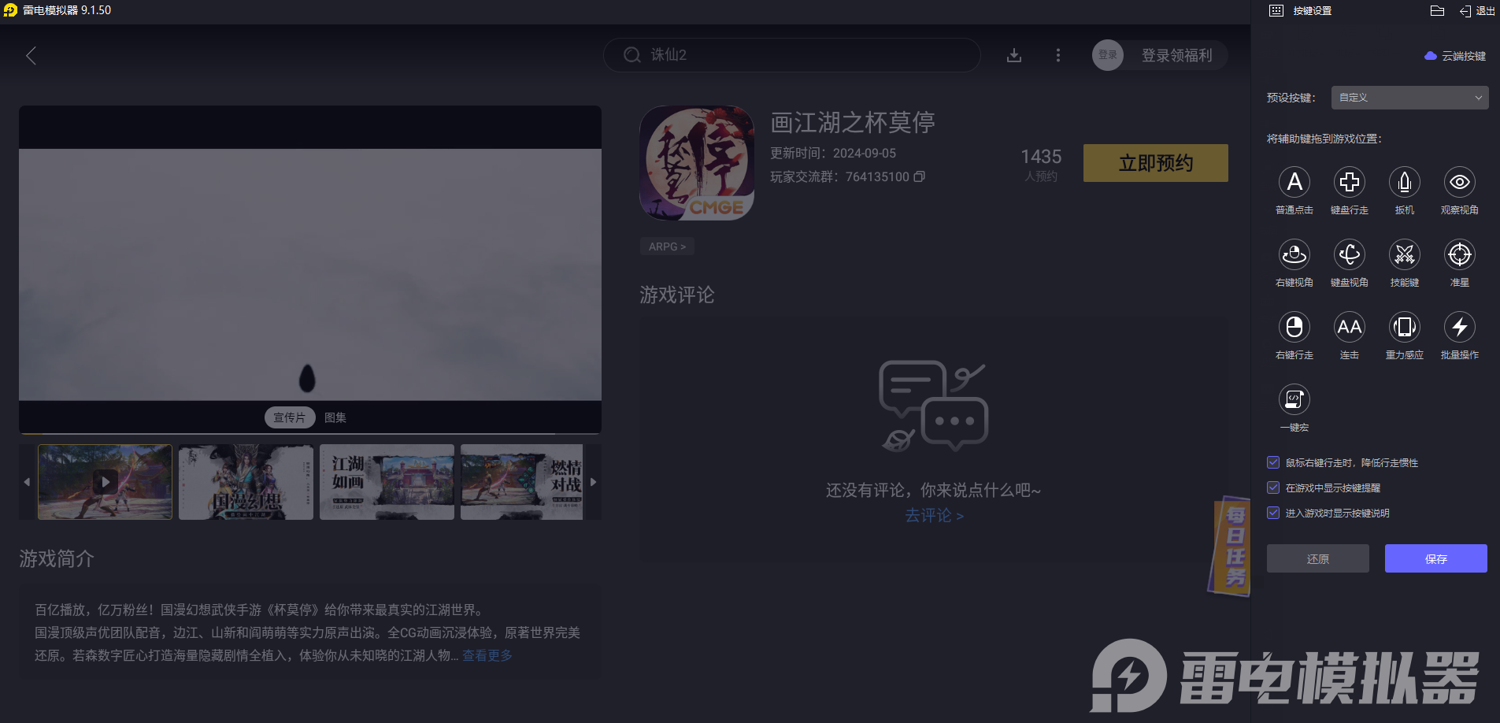Pick the 扳机 trigger key icon
The height and width of the screenshot is (723, 1500).
(1404, 183)
